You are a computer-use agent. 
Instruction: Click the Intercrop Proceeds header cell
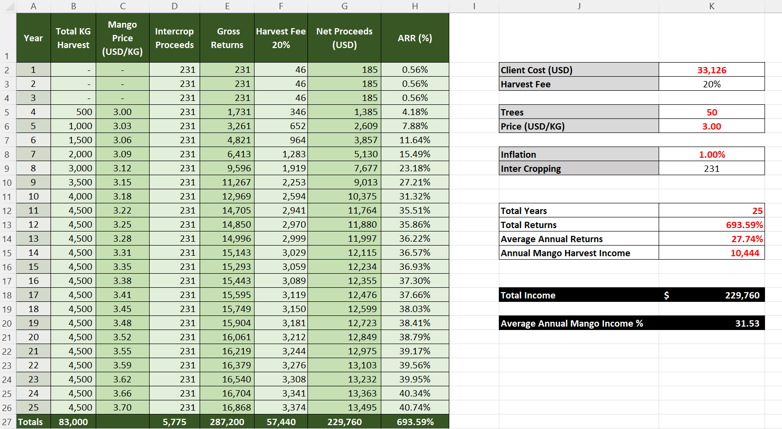pos(174,38)
